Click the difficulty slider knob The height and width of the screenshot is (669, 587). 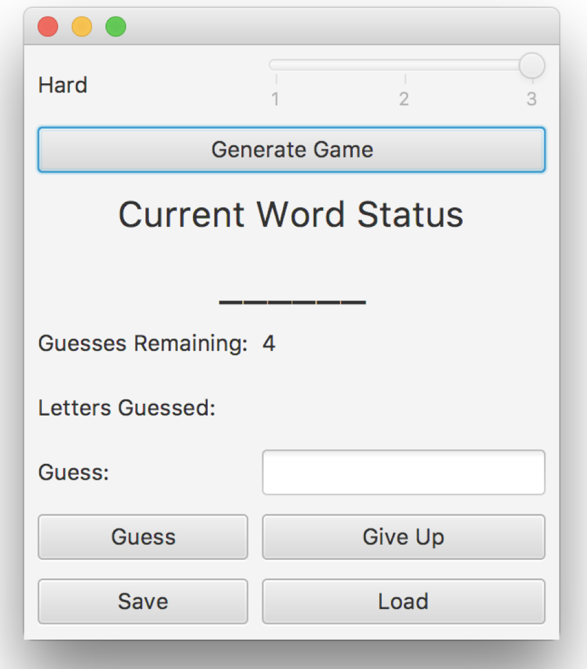click(531, 65)
